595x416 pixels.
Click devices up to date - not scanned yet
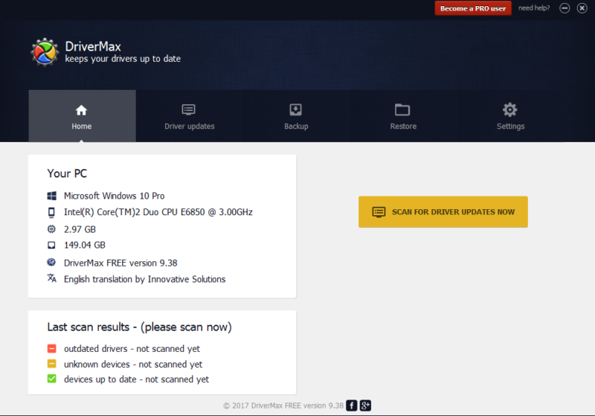coord(136,380)
